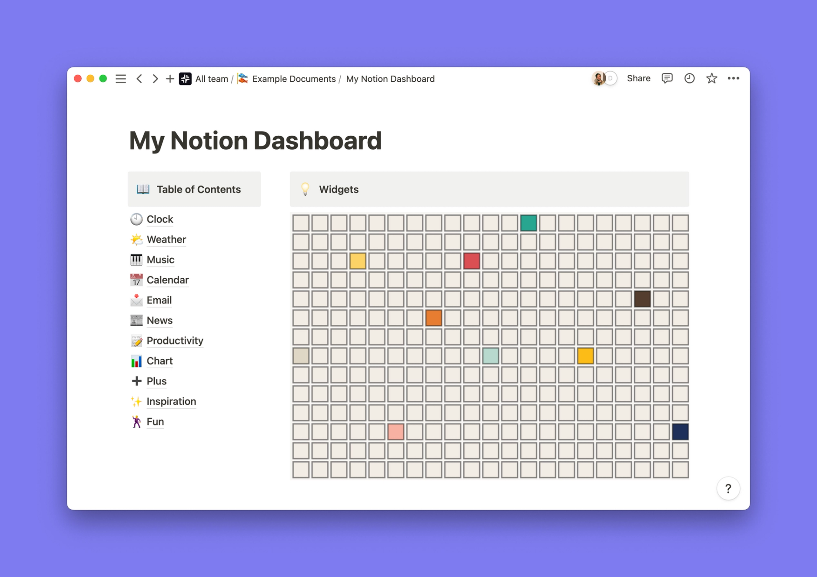
Task: Click the navy blue grid square
Action: [x=680, y=432]
